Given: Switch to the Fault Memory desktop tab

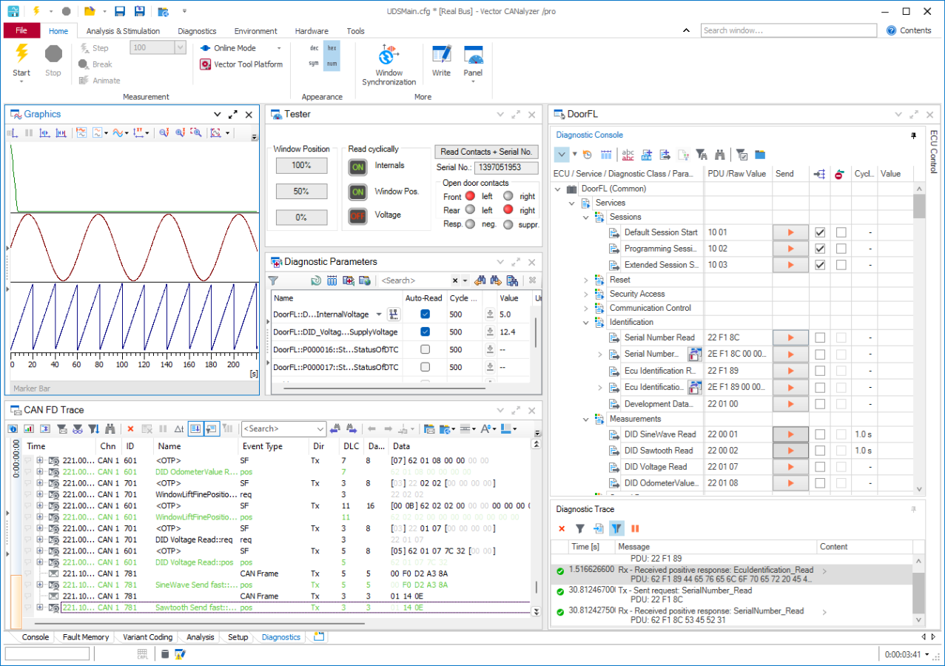Looking at the screenshot, I should tap(86, 637).
